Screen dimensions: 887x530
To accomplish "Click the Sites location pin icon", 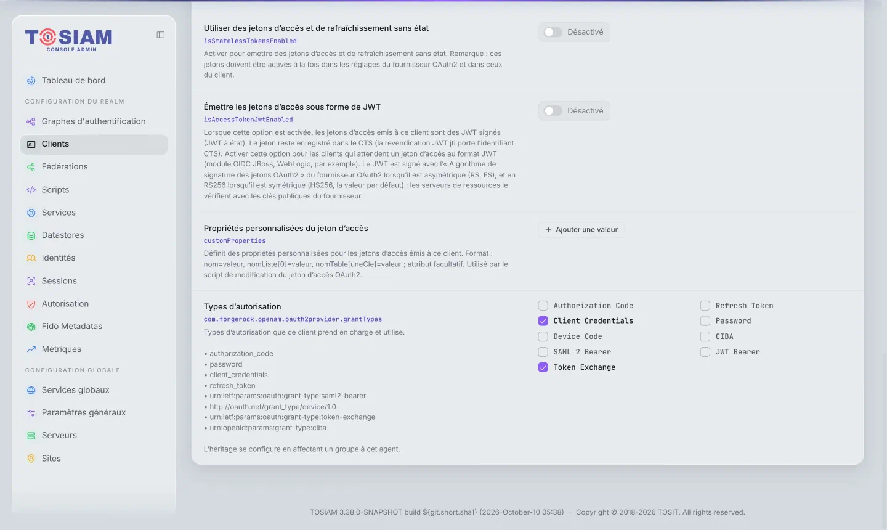I will click(x=31, y=459).
